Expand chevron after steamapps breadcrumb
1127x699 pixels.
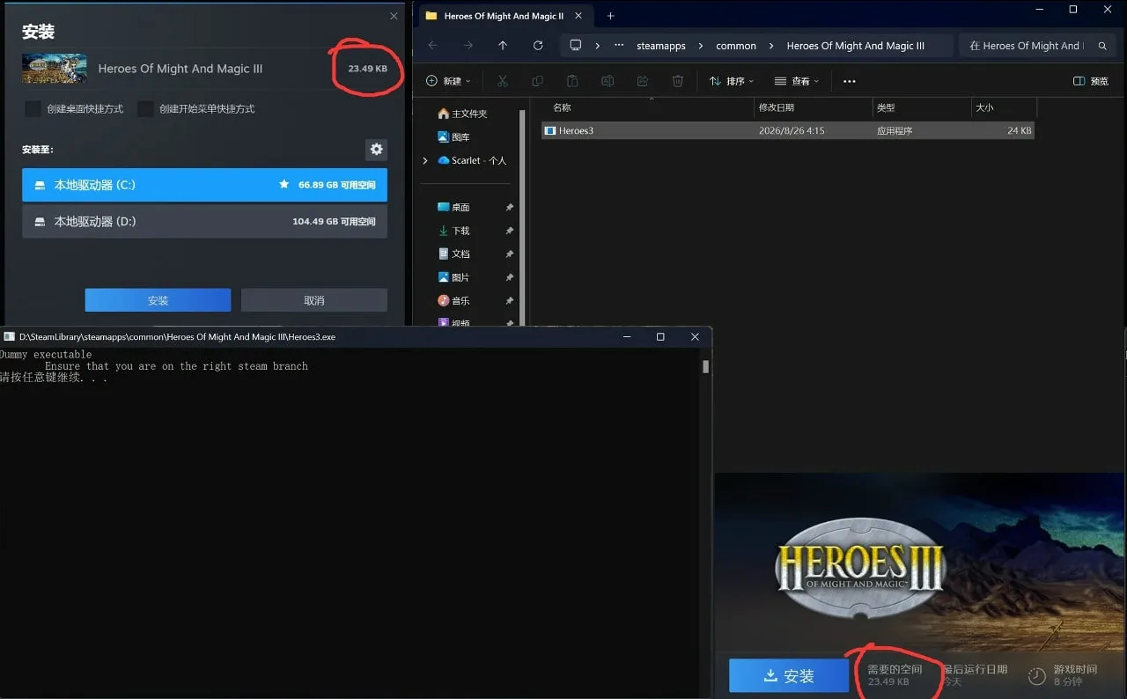[x=701, y=46]
